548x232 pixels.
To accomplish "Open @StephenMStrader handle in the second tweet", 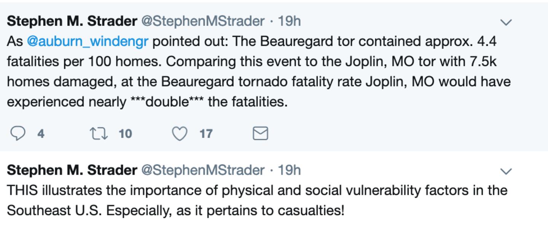I will tap(203, 170).
